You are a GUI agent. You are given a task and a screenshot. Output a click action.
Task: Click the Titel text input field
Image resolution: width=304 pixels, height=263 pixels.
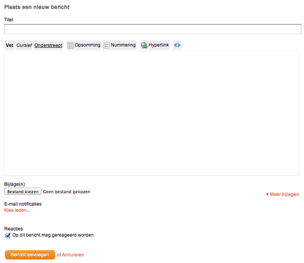click(x=152, y=29)
